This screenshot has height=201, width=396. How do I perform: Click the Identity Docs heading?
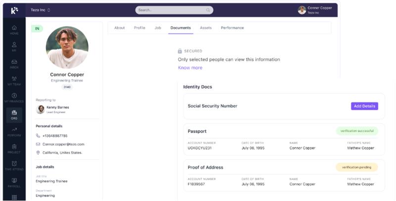pyautogui.click(x=198, y=87)
